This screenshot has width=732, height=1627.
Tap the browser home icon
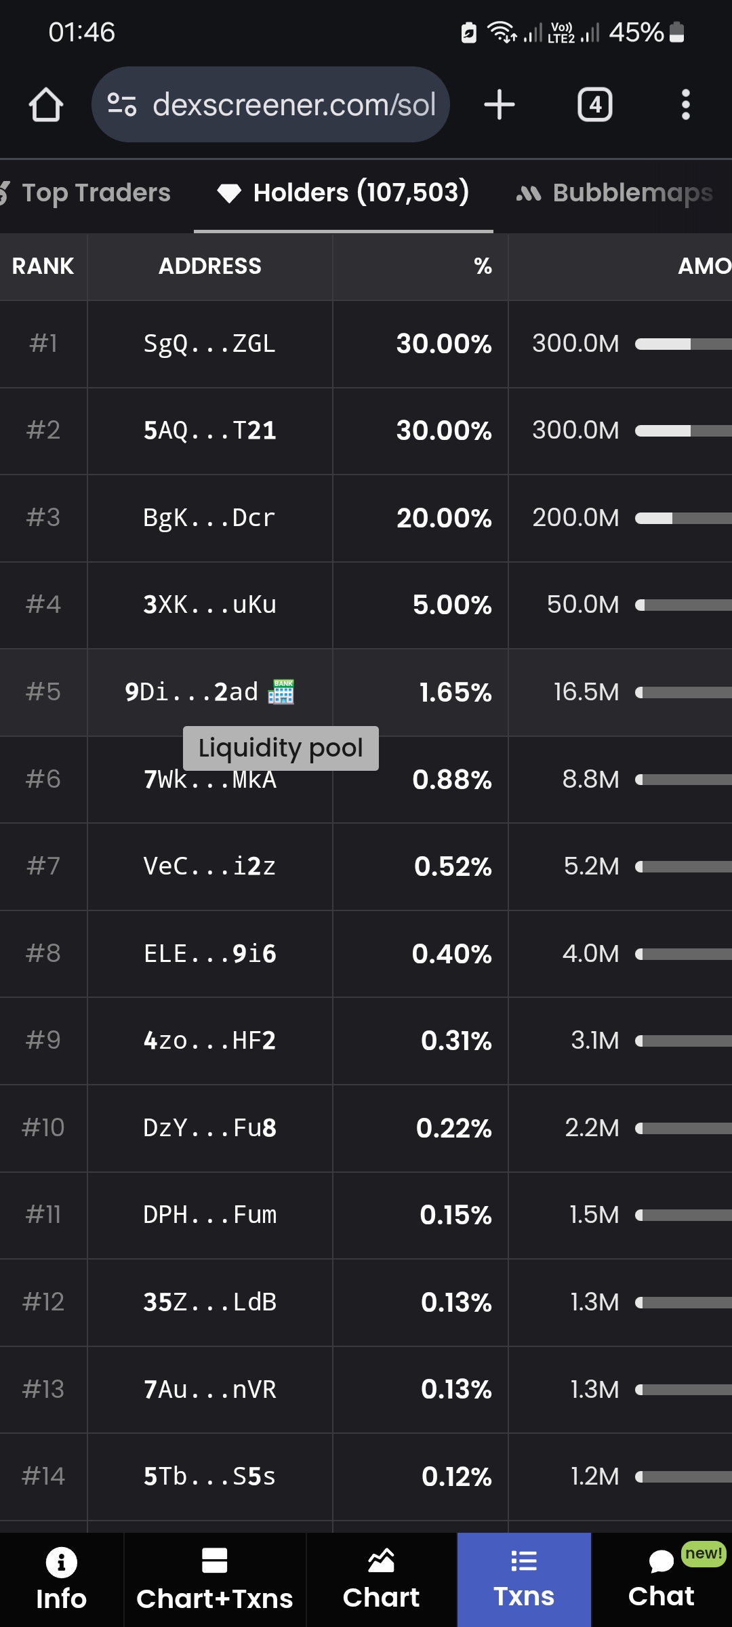pos(46,105)
